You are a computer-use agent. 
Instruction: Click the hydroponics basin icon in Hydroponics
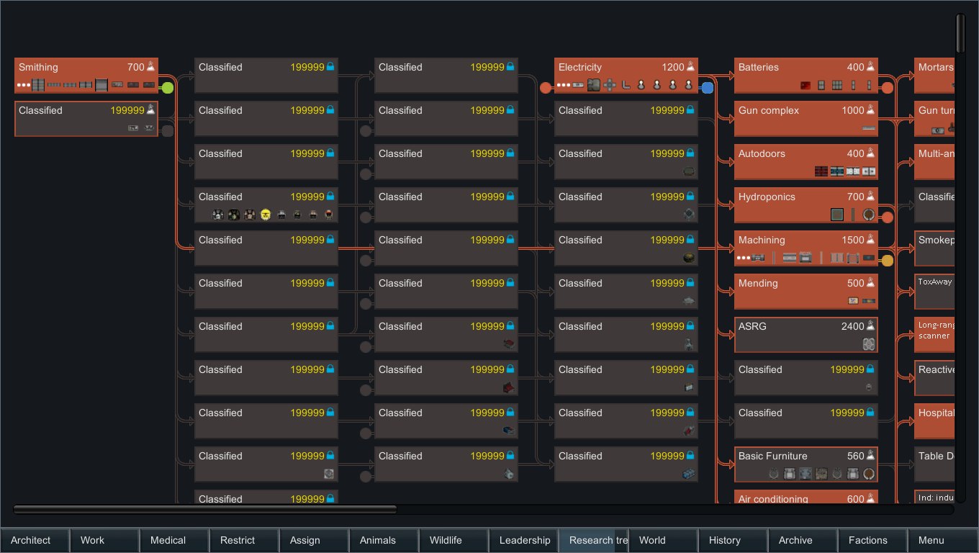[836, 215]
